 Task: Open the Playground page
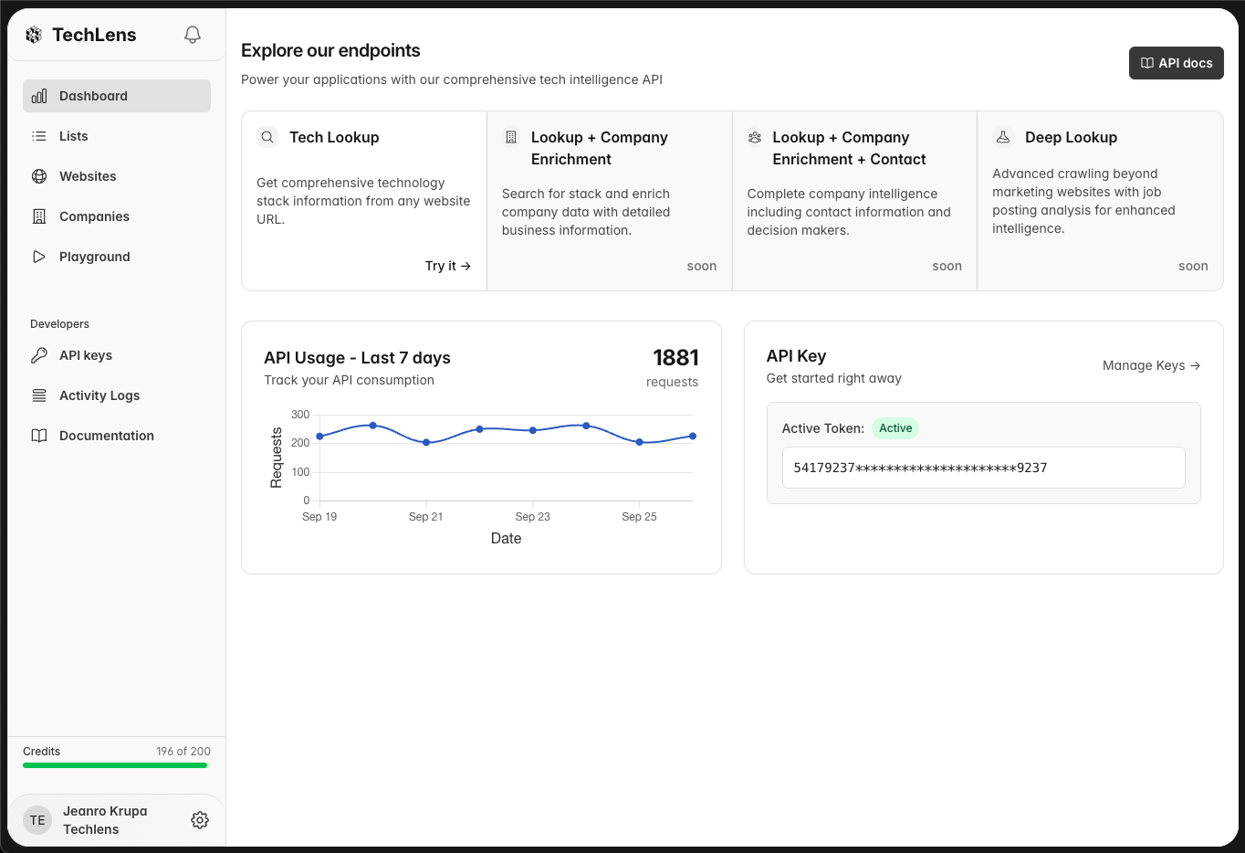click(x=94, y=257)
